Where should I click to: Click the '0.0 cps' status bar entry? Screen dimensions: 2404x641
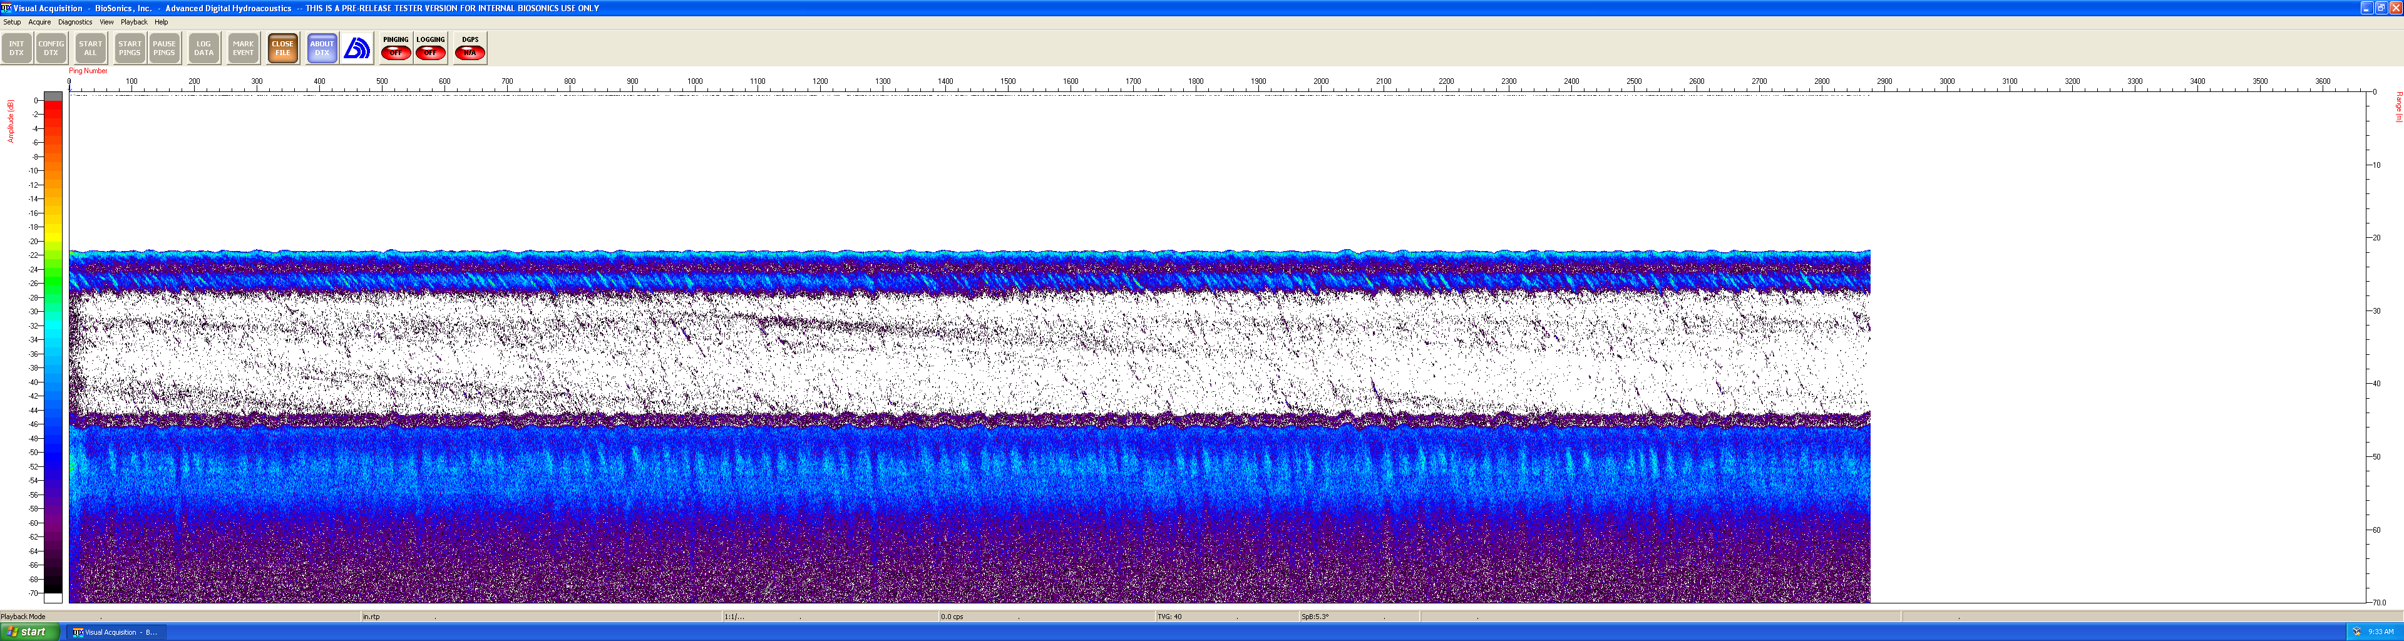[x=952, y=617]
